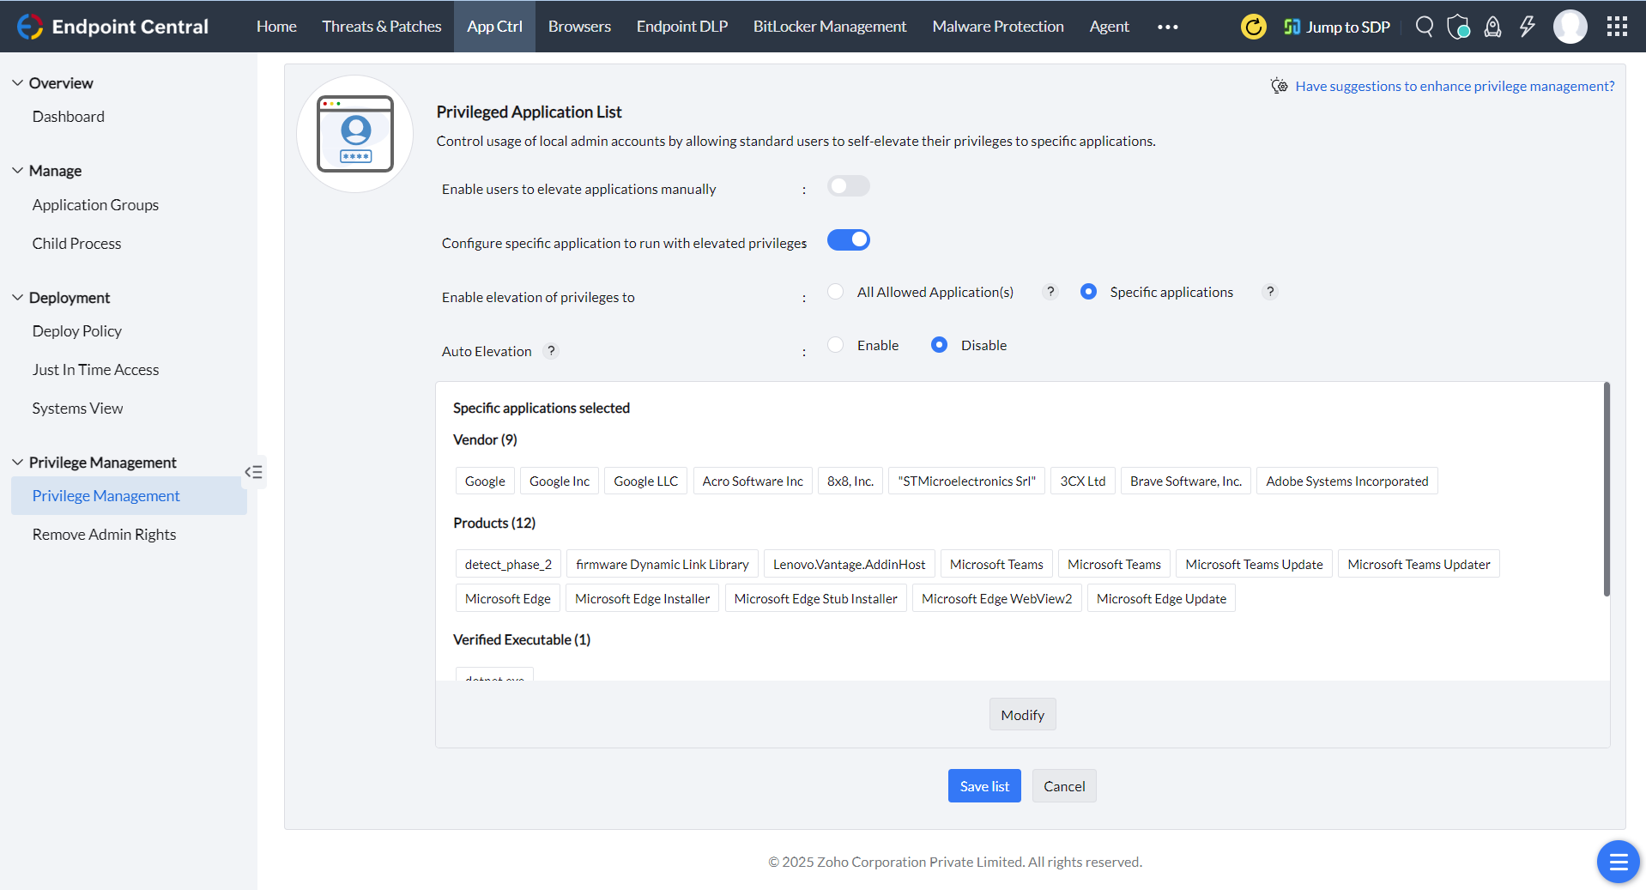Click the Modify button

coord(1022,715)
